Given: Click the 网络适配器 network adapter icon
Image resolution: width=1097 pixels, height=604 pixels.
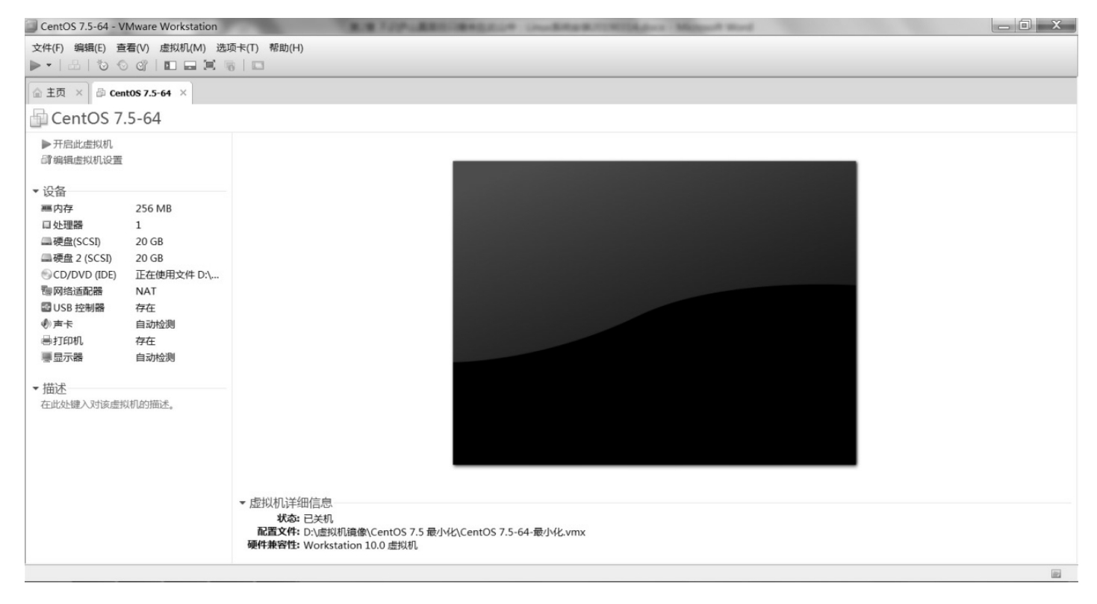Looking at the screenshot, I should (46, 290).
